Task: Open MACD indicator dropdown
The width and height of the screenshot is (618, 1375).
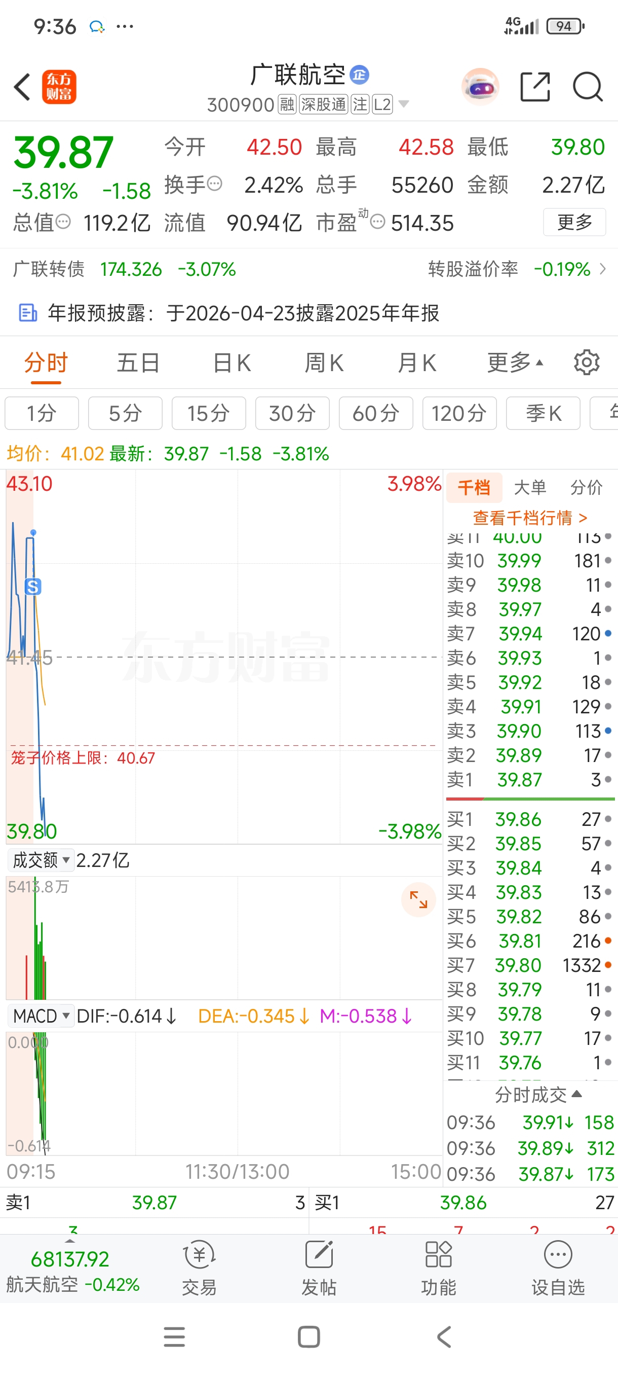Action: [41, 1016]
